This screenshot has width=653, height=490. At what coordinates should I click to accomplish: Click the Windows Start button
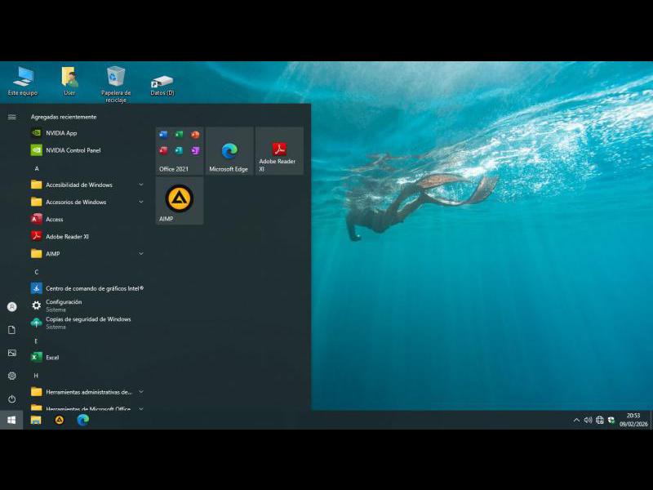(11, 420)
